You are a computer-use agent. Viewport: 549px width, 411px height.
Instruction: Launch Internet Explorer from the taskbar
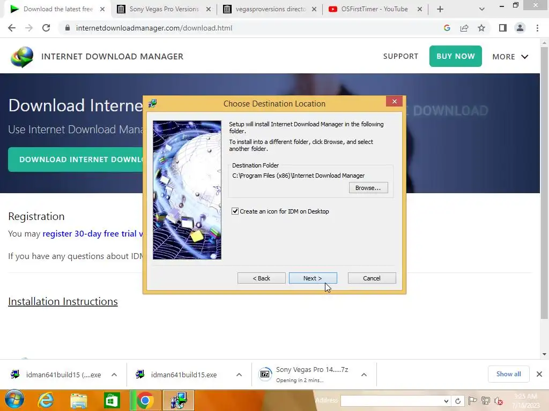(x=46, y=400)
